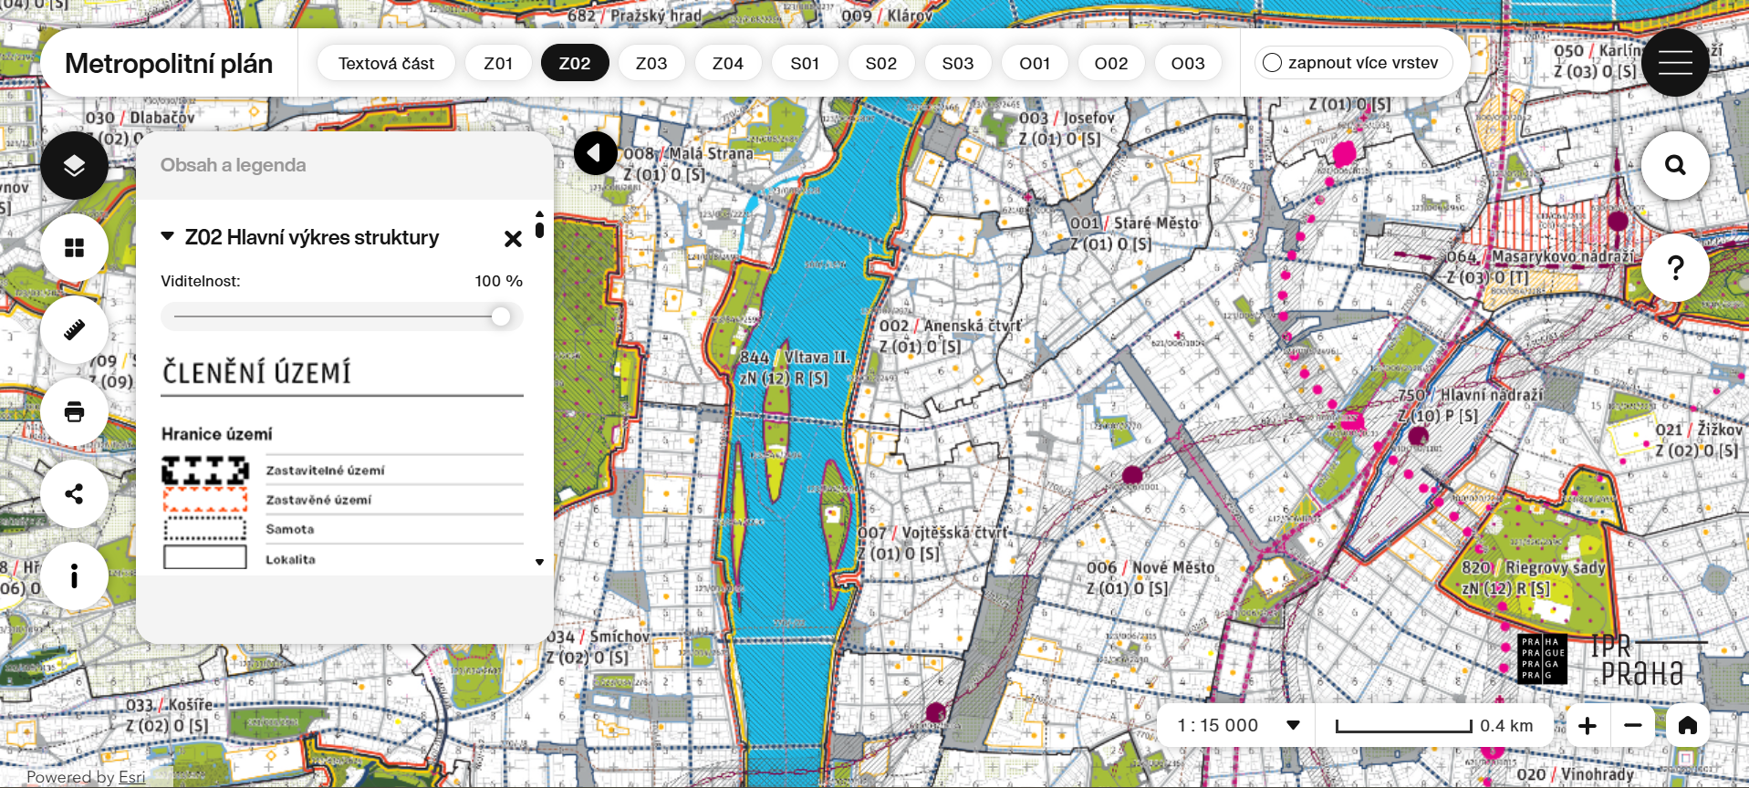Select the S01 layer tab
Screen dimensions: 1749x788
coord(804,63)
